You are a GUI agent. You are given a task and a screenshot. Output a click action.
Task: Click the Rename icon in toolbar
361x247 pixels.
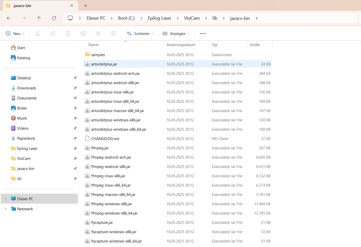point(83,33)
